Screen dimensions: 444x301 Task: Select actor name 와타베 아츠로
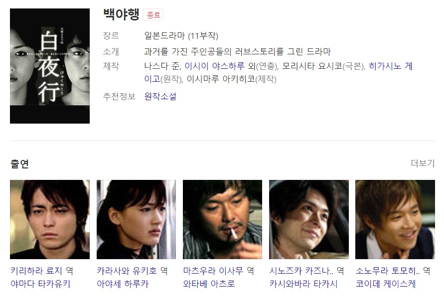[x=209, y=284]
